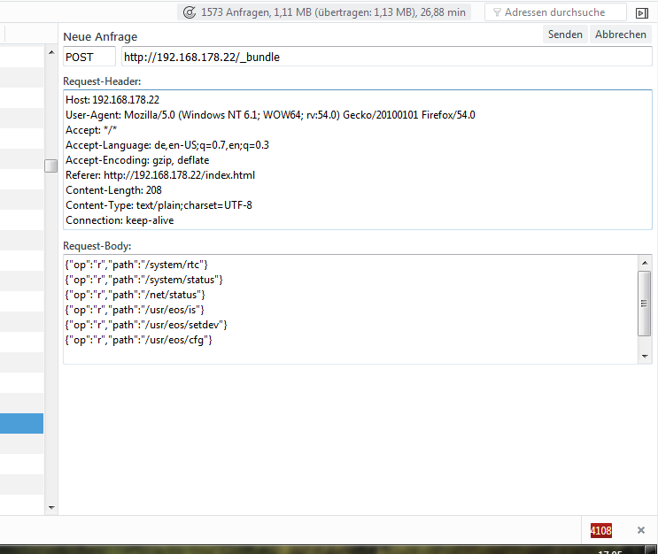Click the Request-Header: label
This screenshot has width=658, height=554.
coord(102,81)
